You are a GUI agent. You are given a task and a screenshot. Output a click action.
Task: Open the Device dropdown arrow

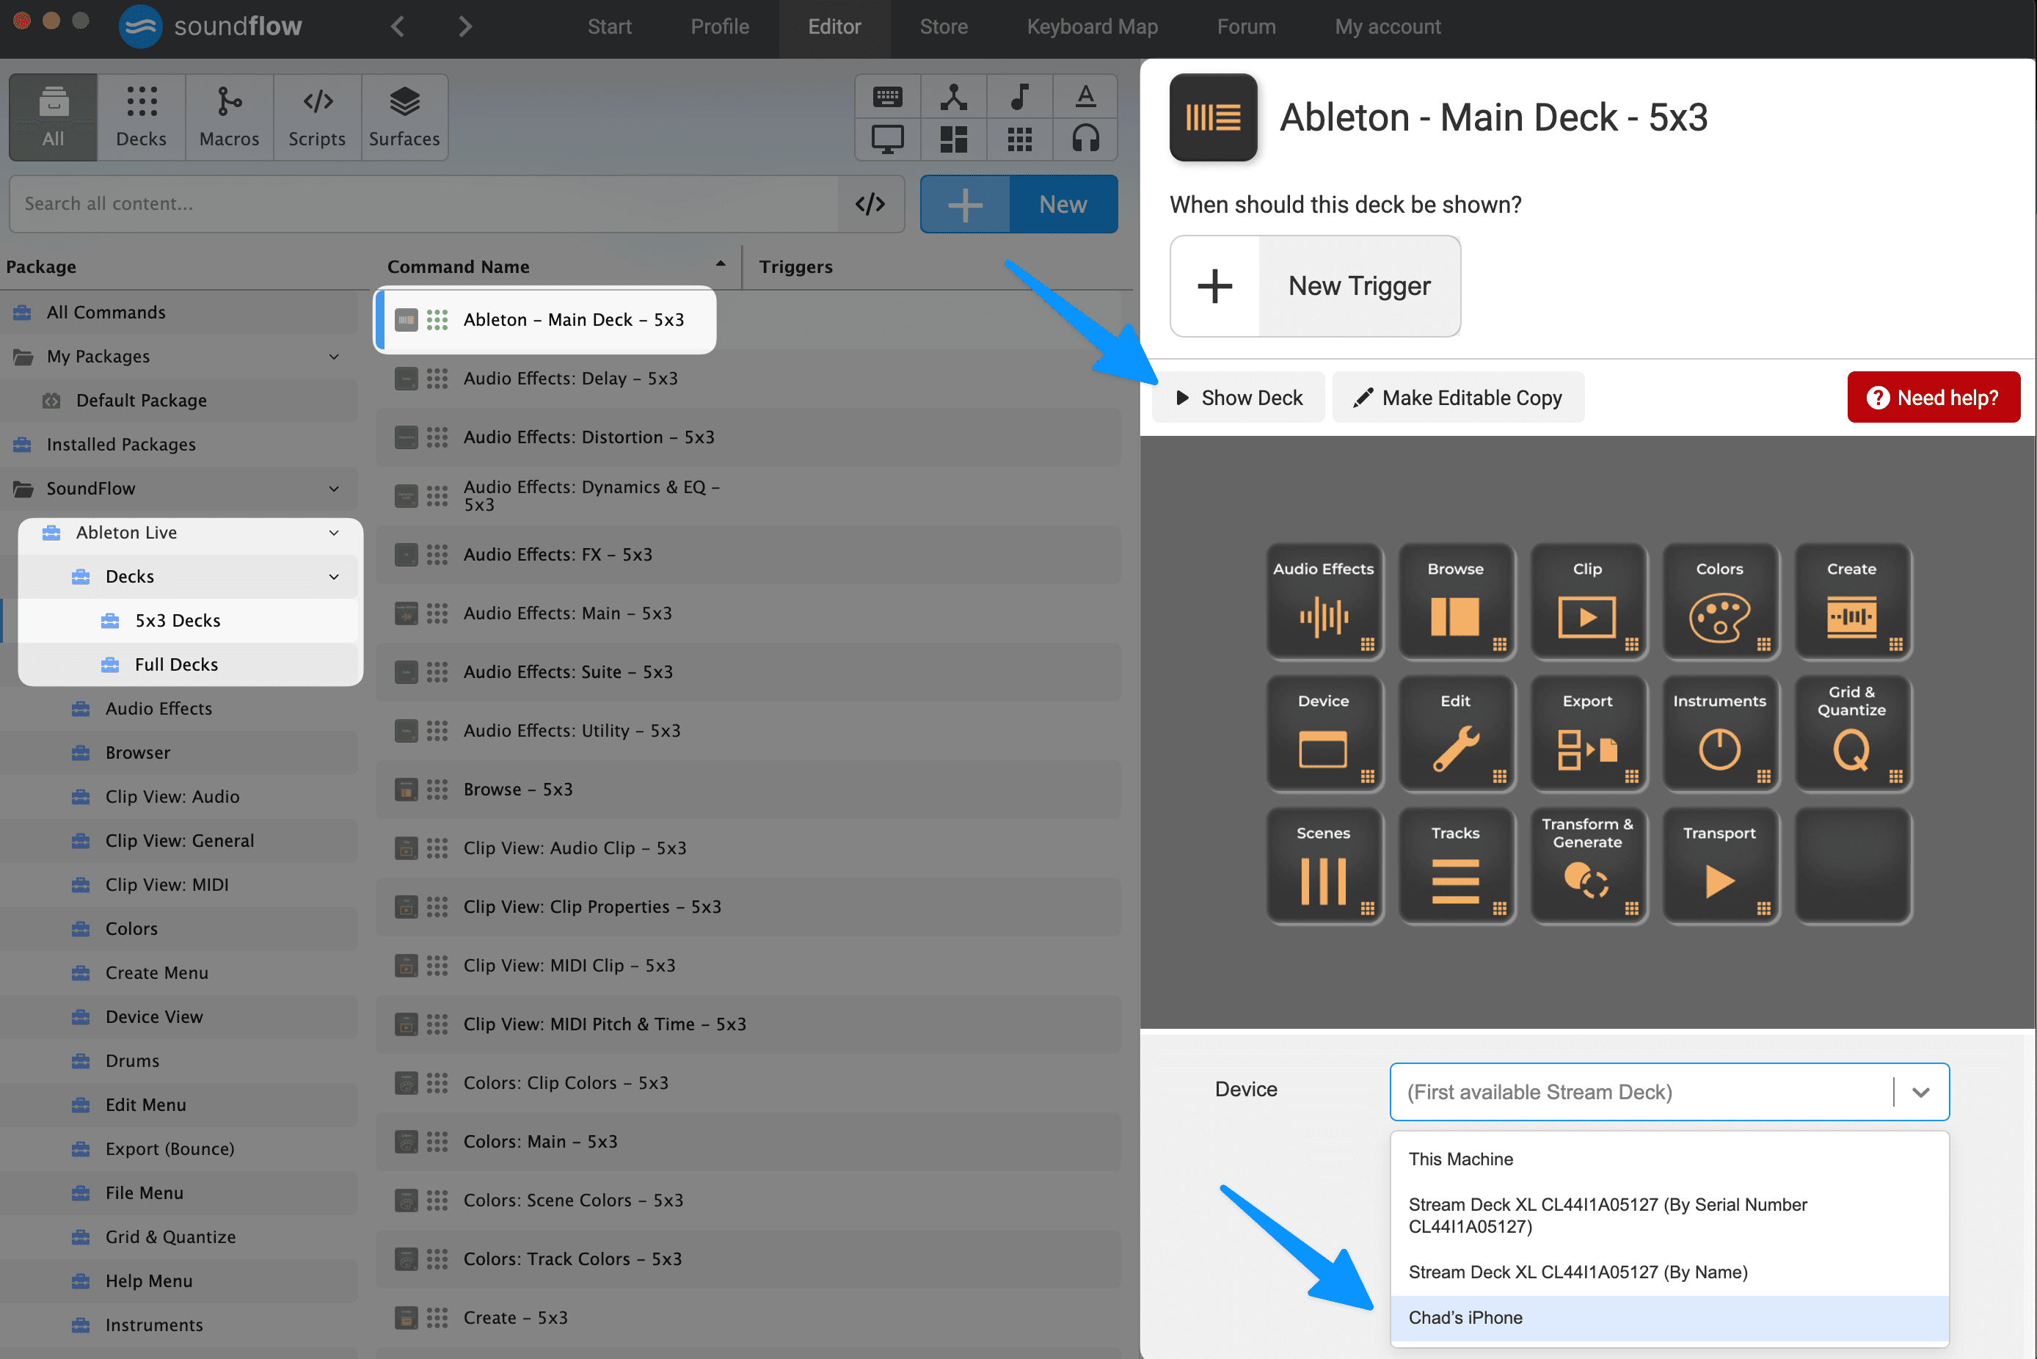(1921, 1092)
